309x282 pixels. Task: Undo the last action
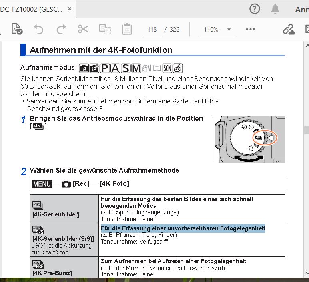pos(39,29)
